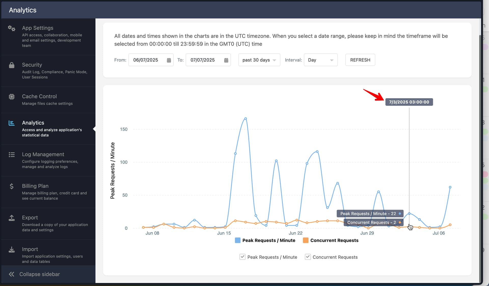Click the From date input field
This screenshot has width=489, height=286.
[x=146, y=60]
